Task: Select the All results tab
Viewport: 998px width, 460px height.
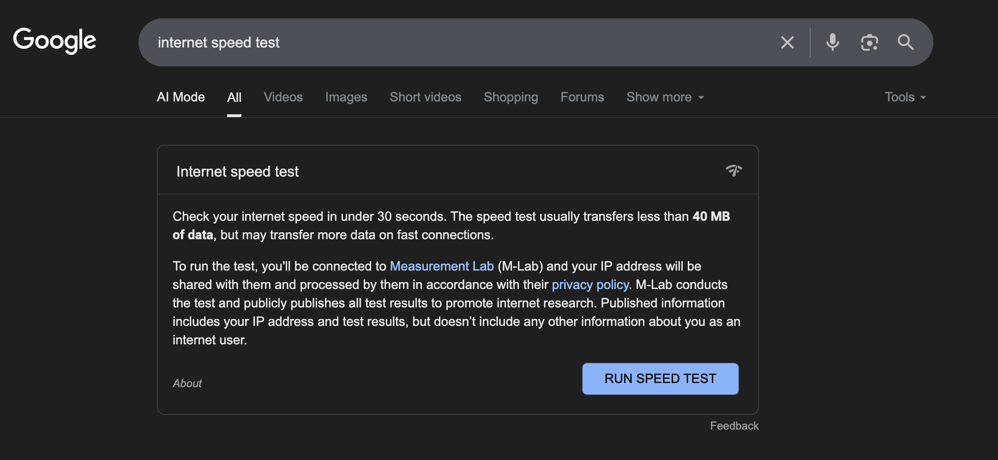Action: coord(234,97)
